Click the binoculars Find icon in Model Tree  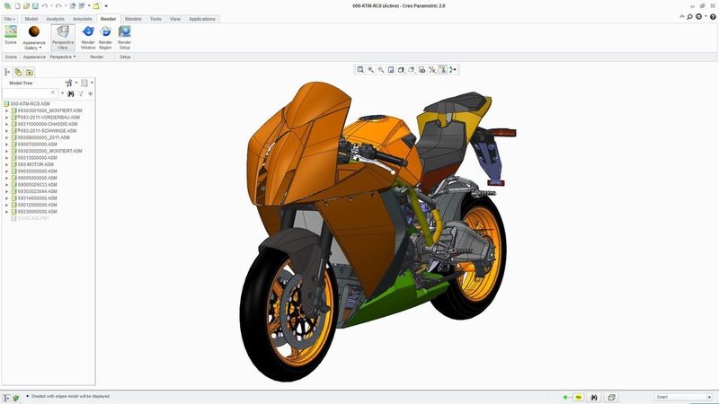(71, 93)
